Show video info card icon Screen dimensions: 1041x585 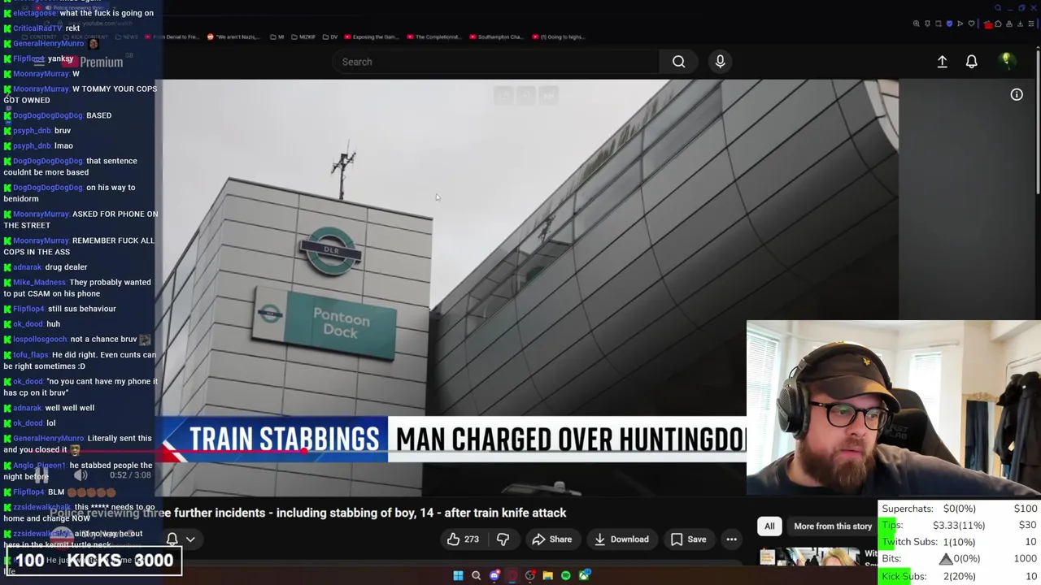coord(1017,94)
